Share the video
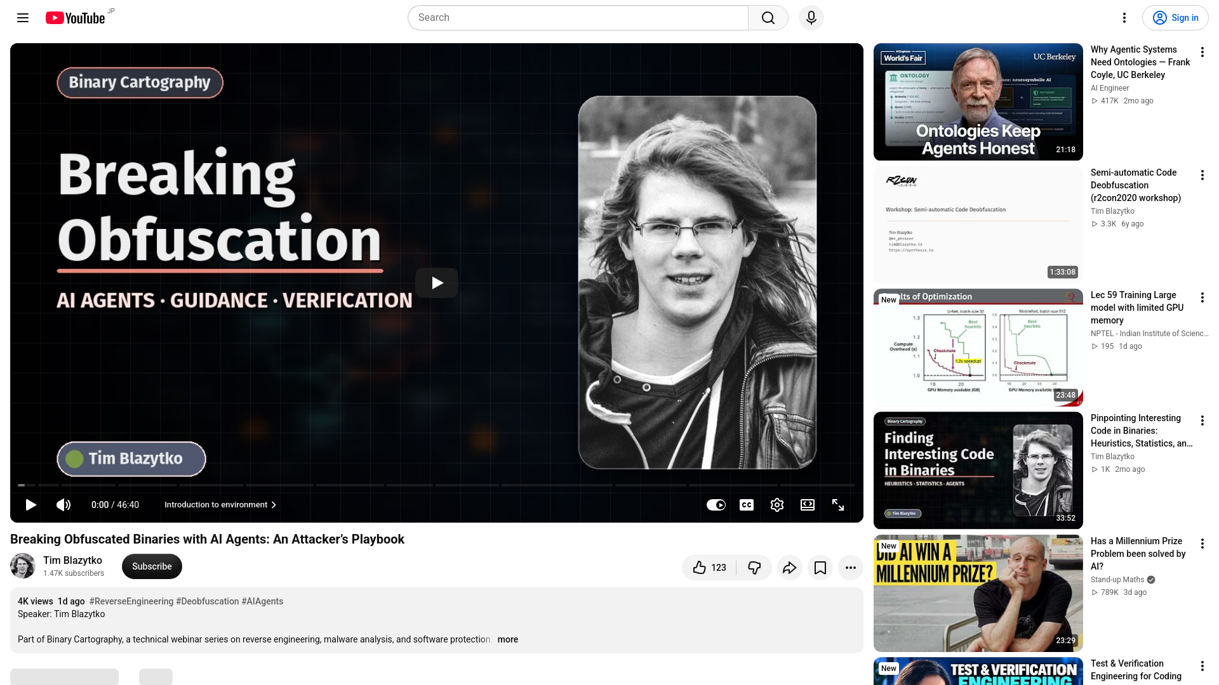This screenshot has width=1219, height=685. pos(789,568)
